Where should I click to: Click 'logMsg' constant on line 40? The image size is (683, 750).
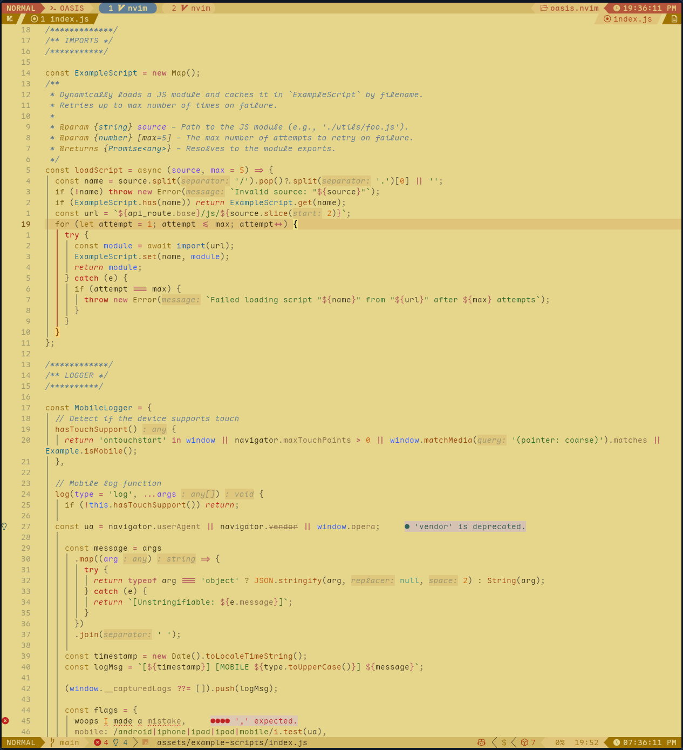pos(108,667)
